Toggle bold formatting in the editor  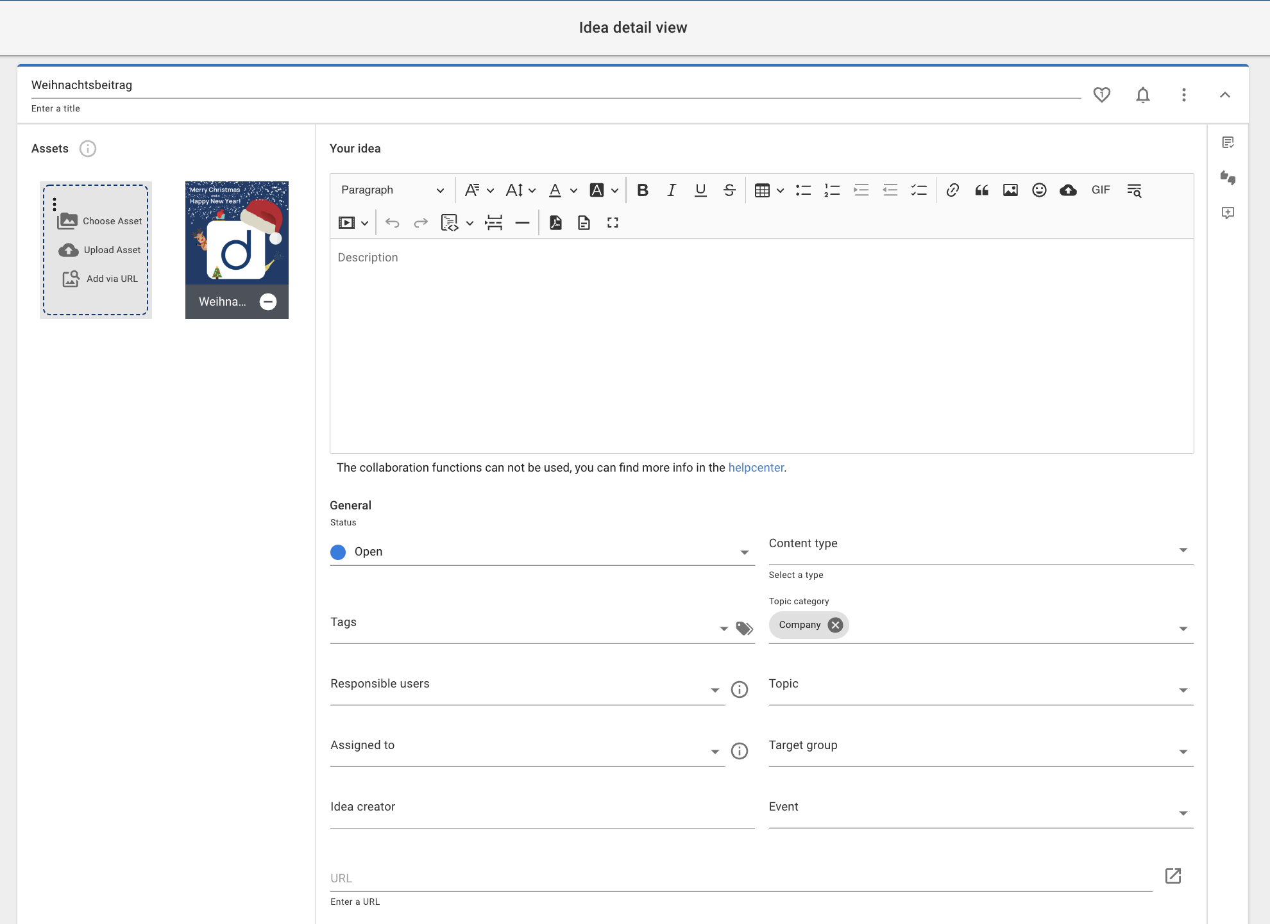click(x=642, y=190)
